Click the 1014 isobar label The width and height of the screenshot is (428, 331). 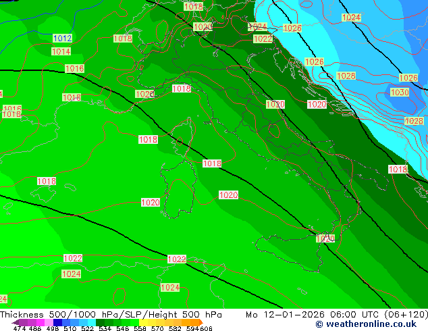coord(61,51)
